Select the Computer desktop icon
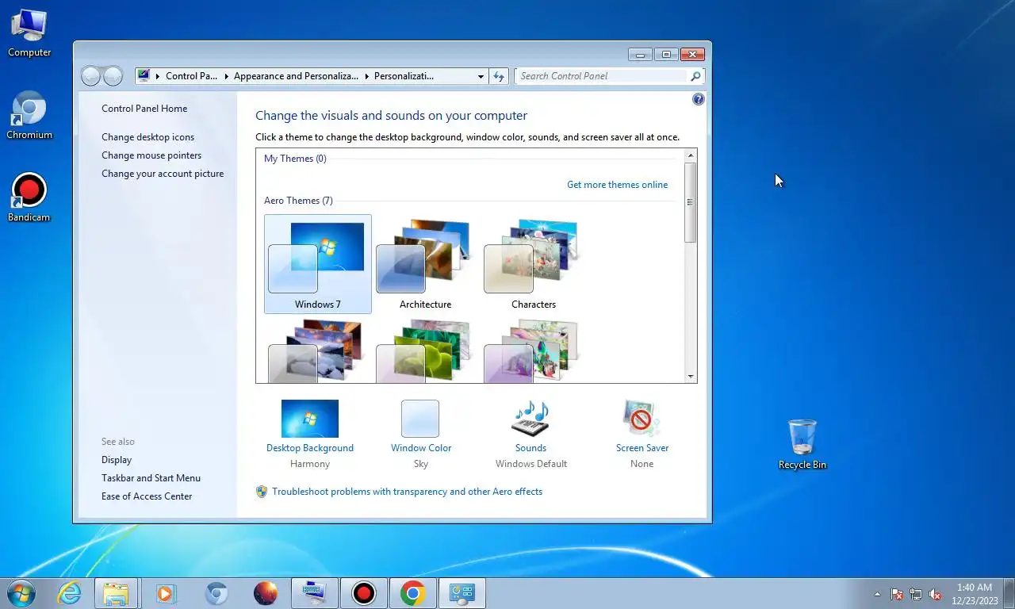1015x609 pixels. 29,33
